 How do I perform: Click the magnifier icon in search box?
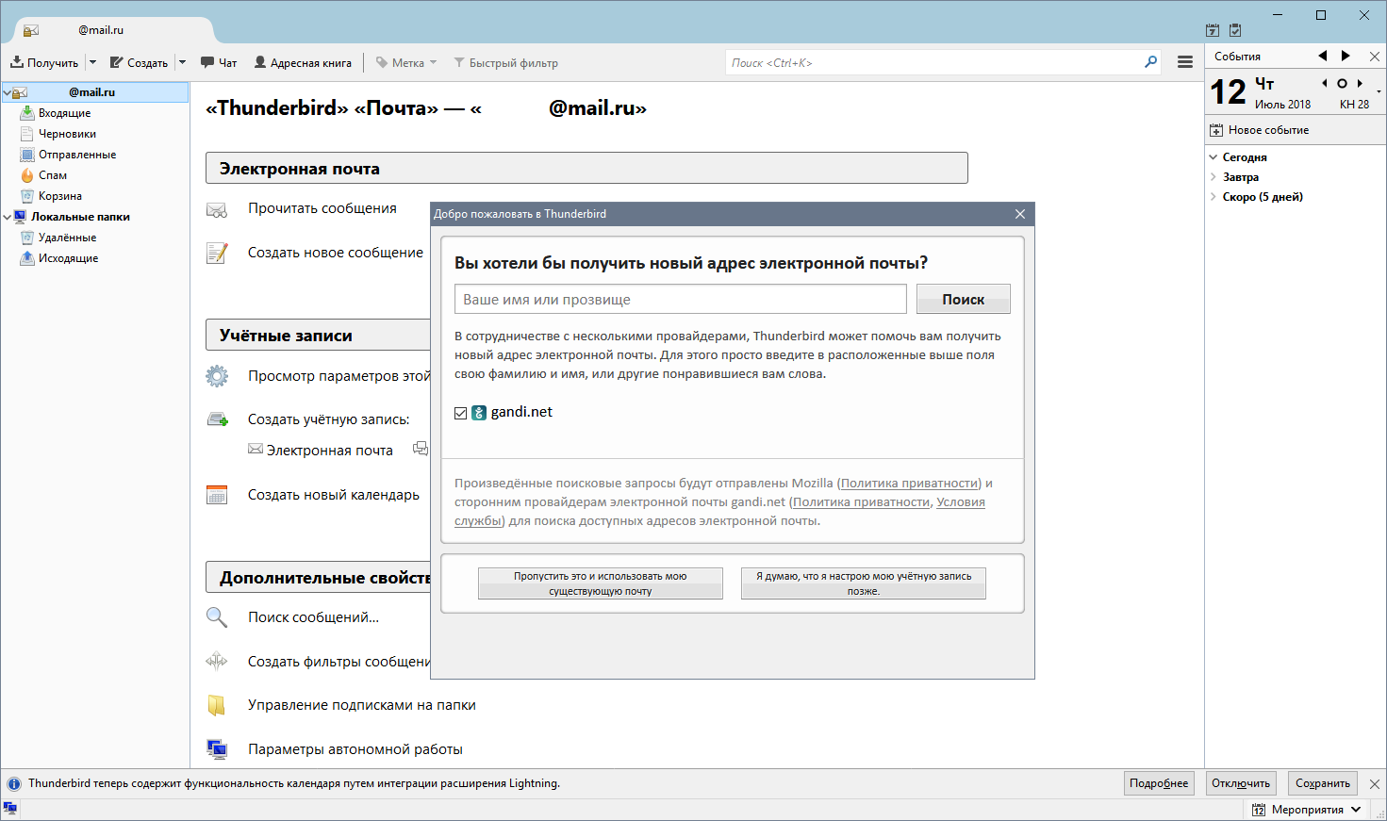point(1150,62)
